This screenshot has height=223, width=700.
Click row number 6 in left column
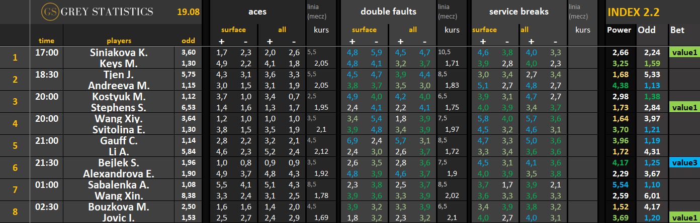coord(15,168)
